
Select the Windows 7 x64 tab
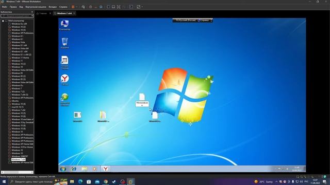point(64,13)
